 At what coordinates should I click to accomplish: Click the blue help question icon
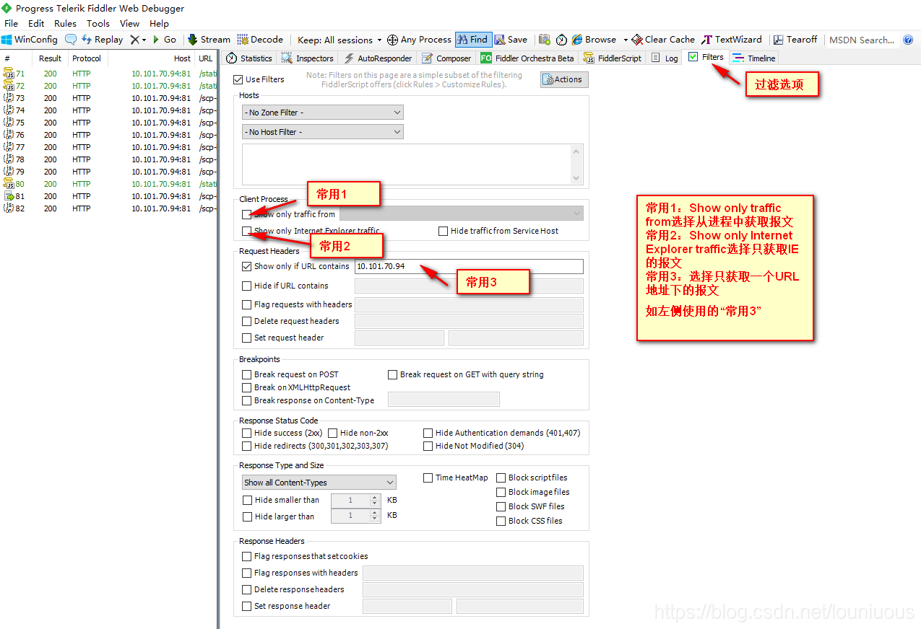click(x=908, y=40)
